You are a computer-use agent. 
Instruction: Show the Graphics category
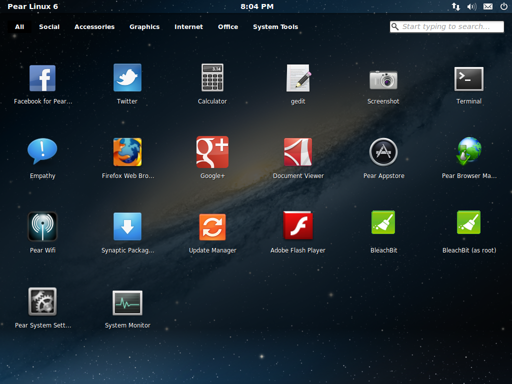pos(144,27)
